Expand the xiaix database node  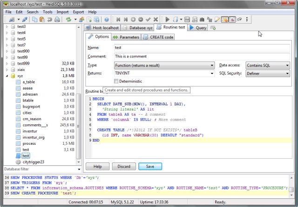[x=7, y=69]
